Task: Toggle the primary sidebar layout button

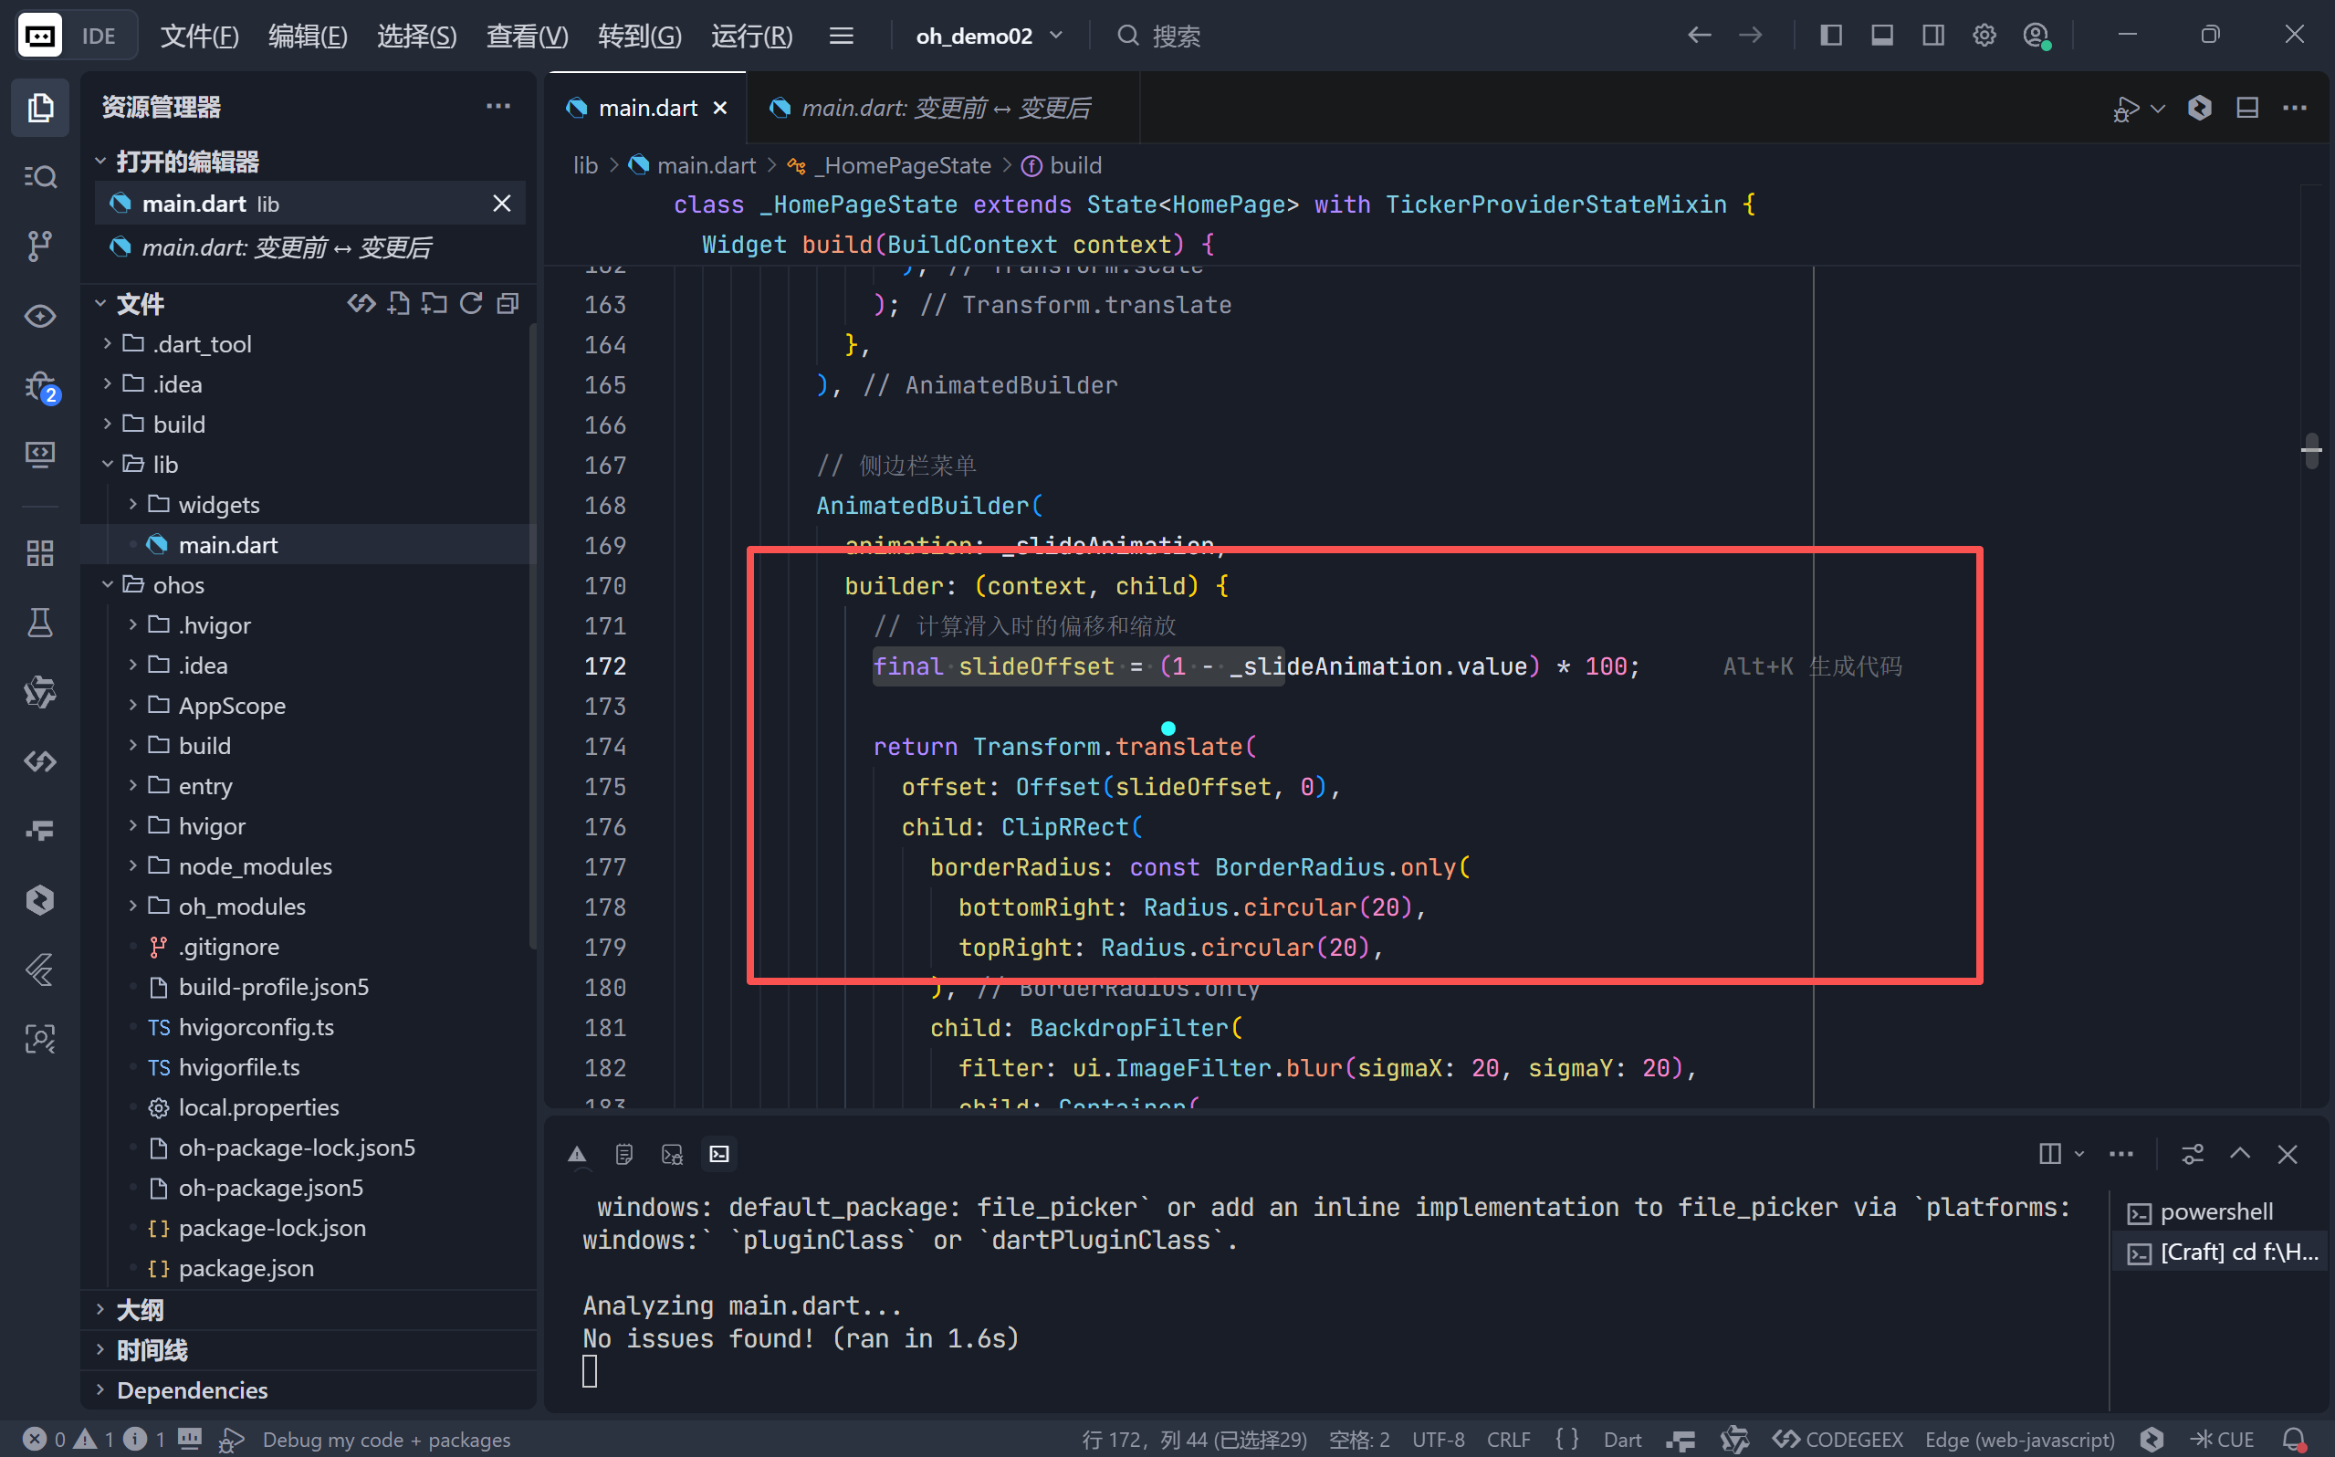Action: pyautogui.click(x=1830, y=36)
